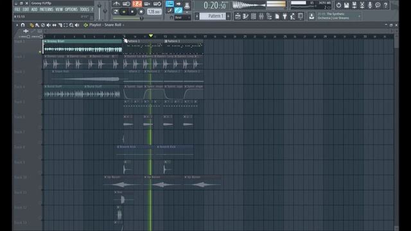Open the Playlist options menu arrow

point(17,25)
